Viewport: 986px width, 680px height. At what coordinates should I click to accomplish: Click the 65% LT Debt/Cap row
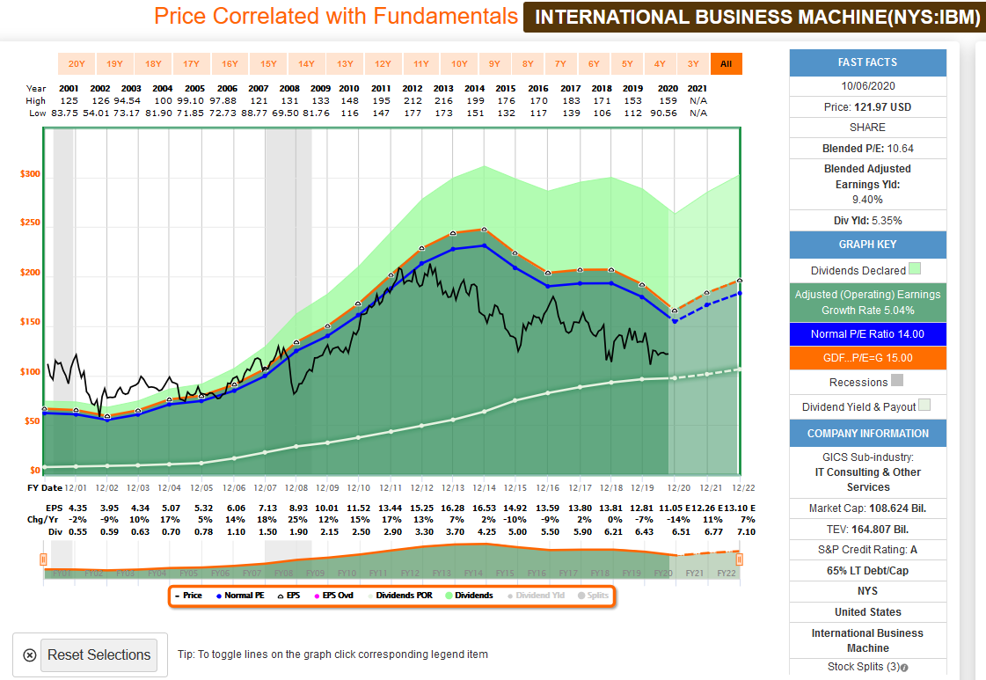click(868, 571)
